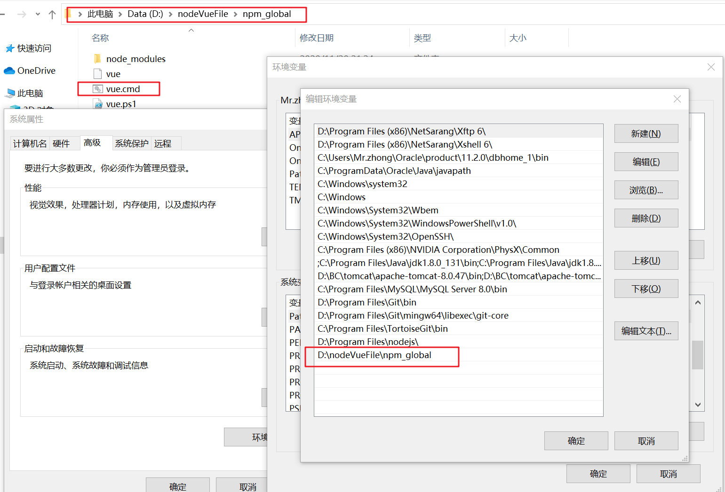Expand chevron after nodeVueFile breadcrumb
Image resolution: width=725 pixels, height=492 pixels.
click(235, 14)
